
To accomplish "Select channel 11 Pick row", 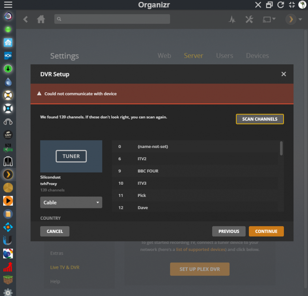I will (x=195, y=195).
